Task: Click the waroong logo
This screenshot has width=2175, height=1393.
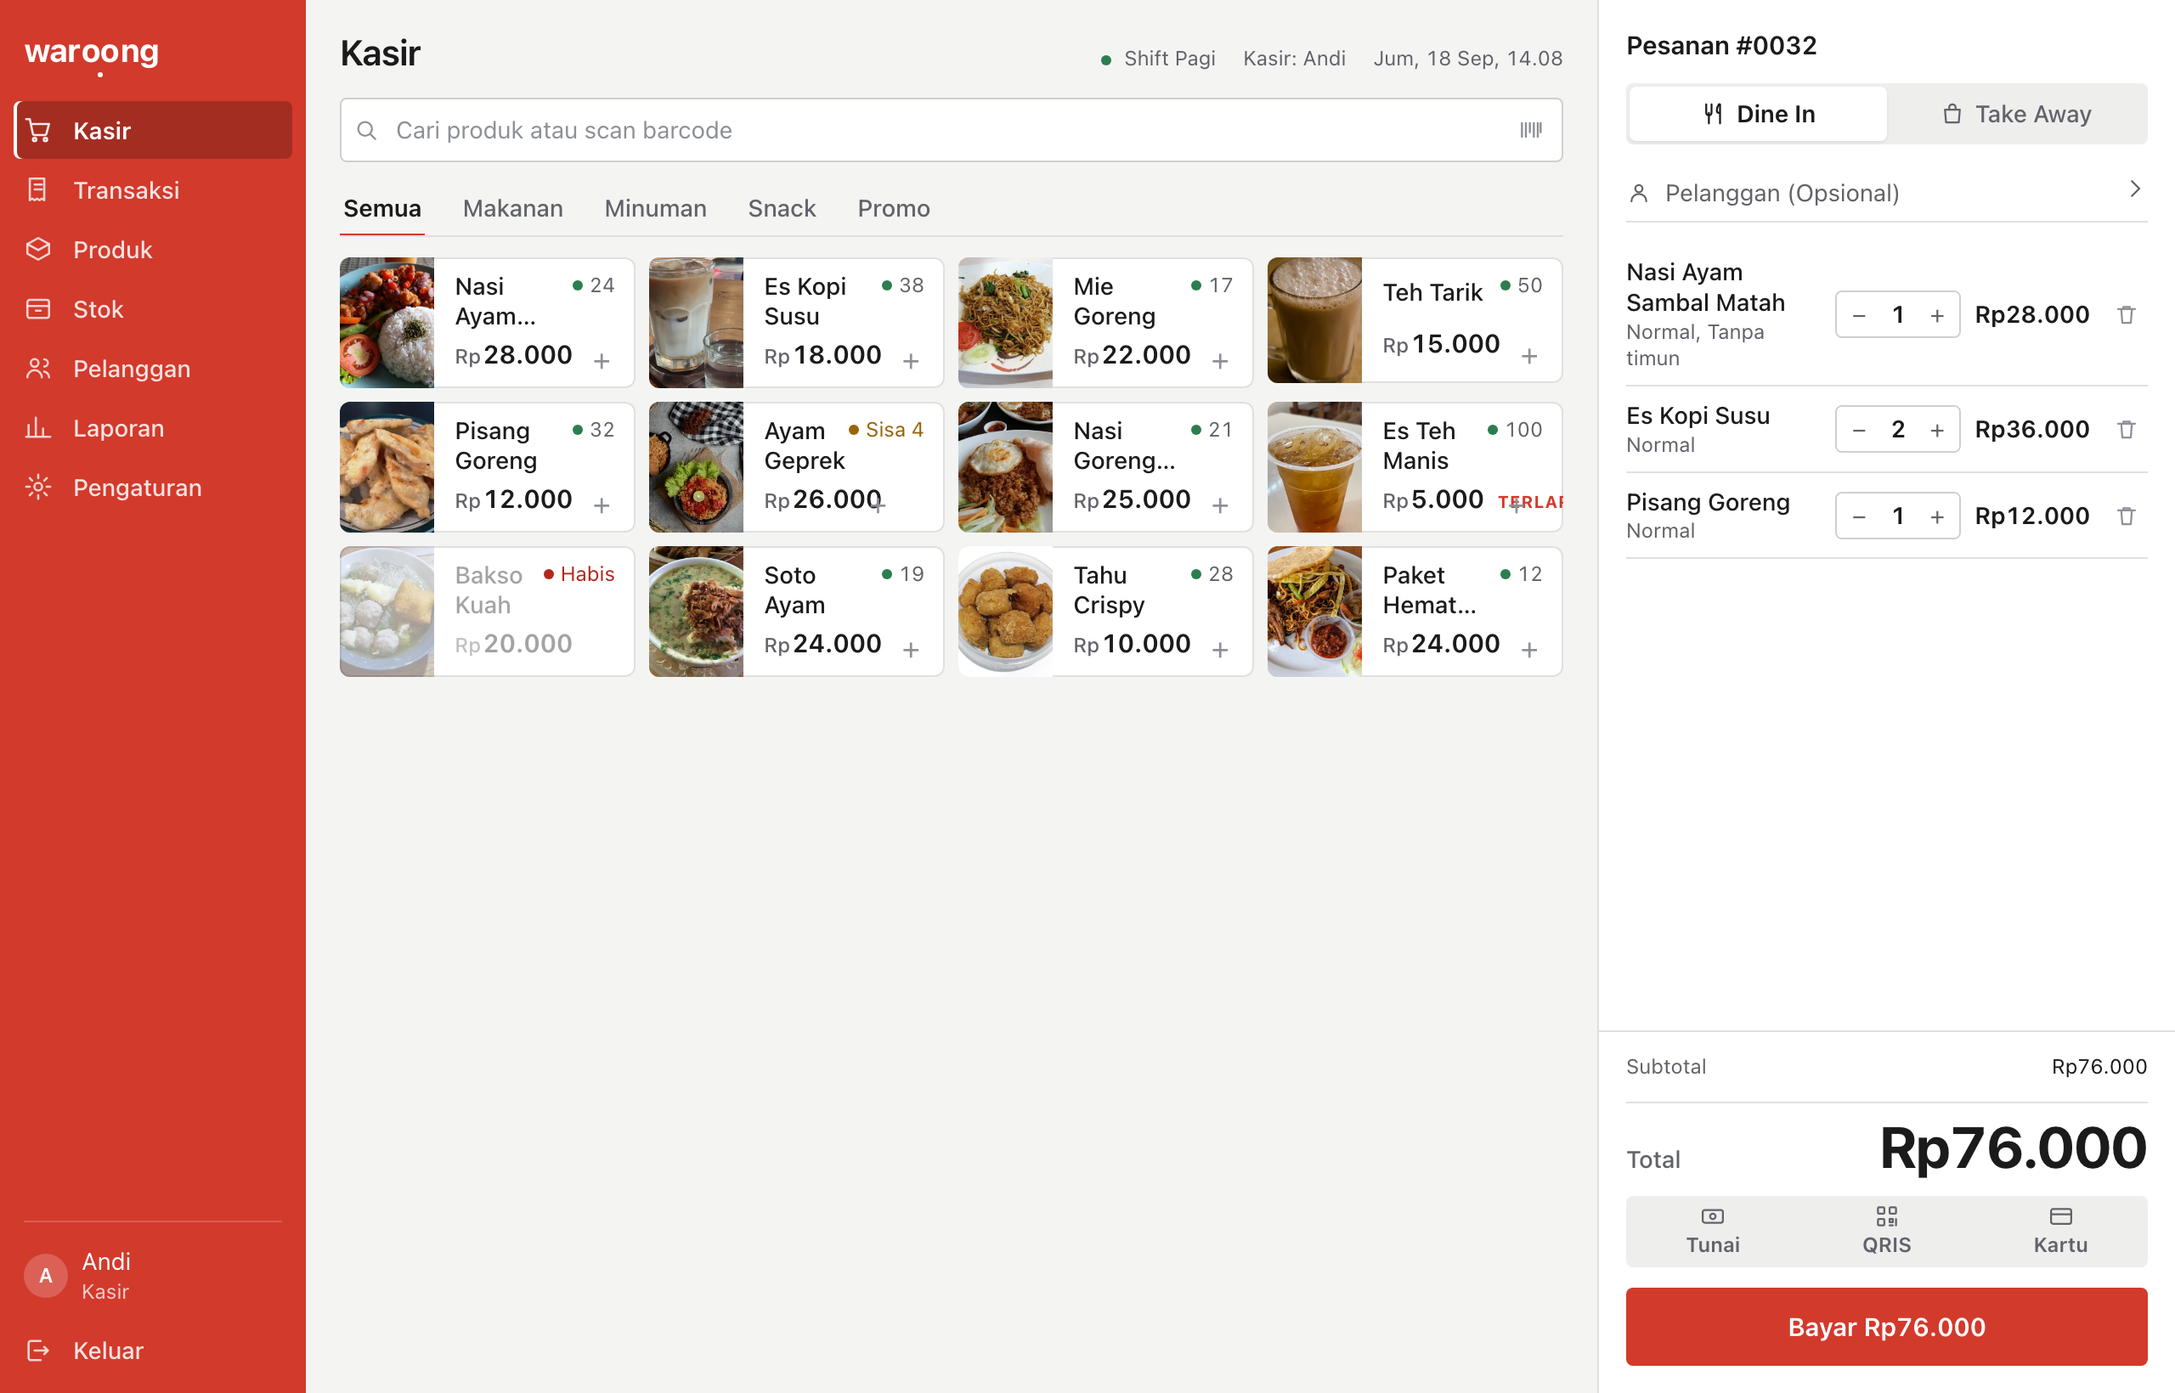Action: point(92,54)
